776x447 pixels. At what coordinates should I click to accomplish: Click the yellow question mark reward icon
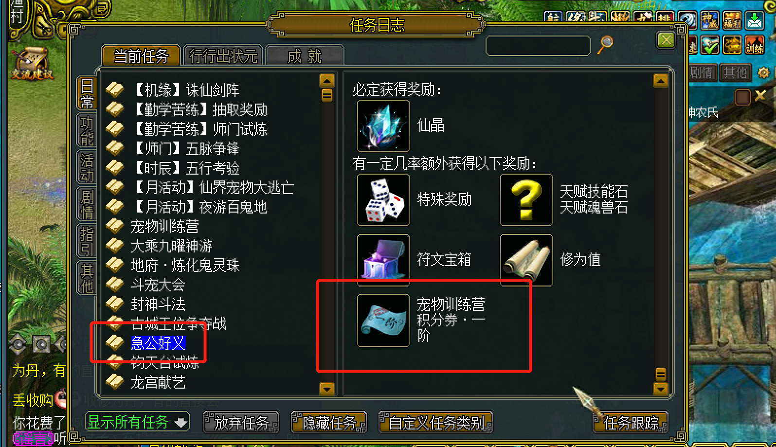(x=526, y=200)
